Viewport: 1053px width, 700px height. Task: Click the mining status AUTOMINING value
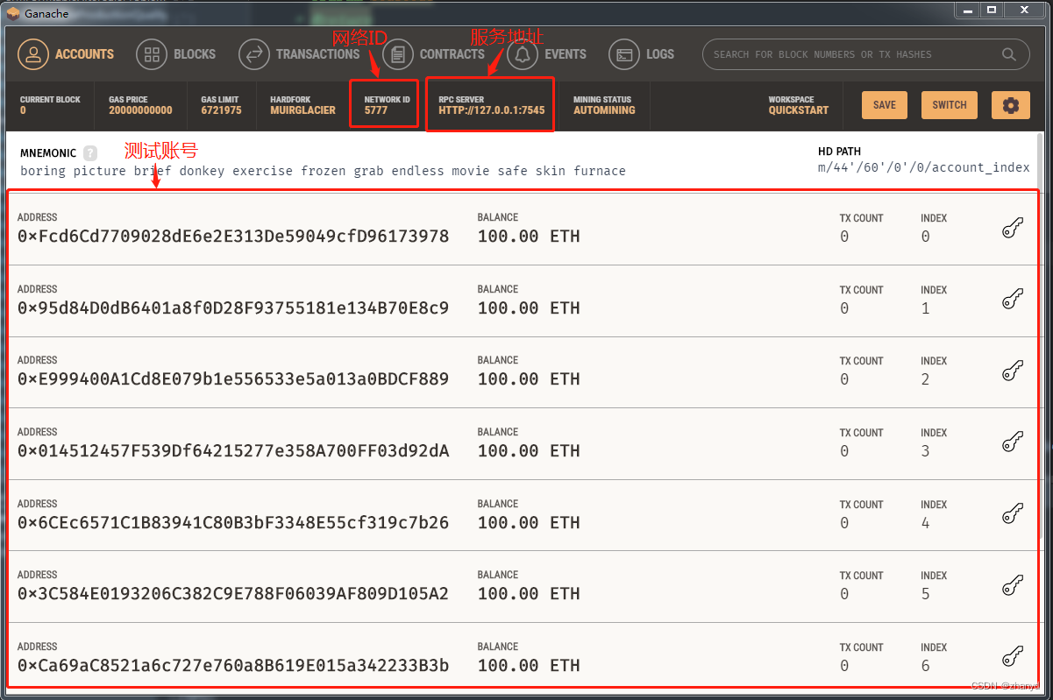tap(604, 110)
